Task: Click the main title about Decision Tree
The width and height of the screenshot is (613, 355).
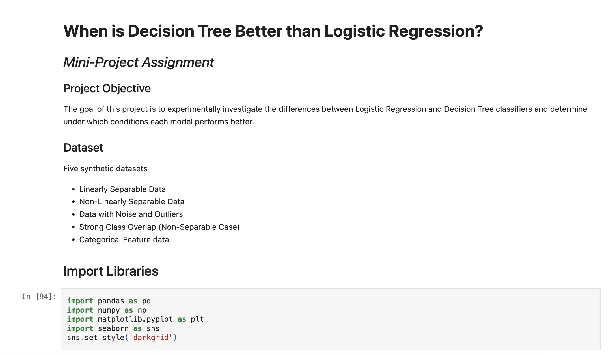Action: (273, 31)
